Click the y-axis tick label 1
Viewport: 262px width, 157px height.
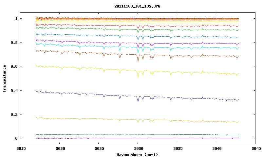point(16,19)
